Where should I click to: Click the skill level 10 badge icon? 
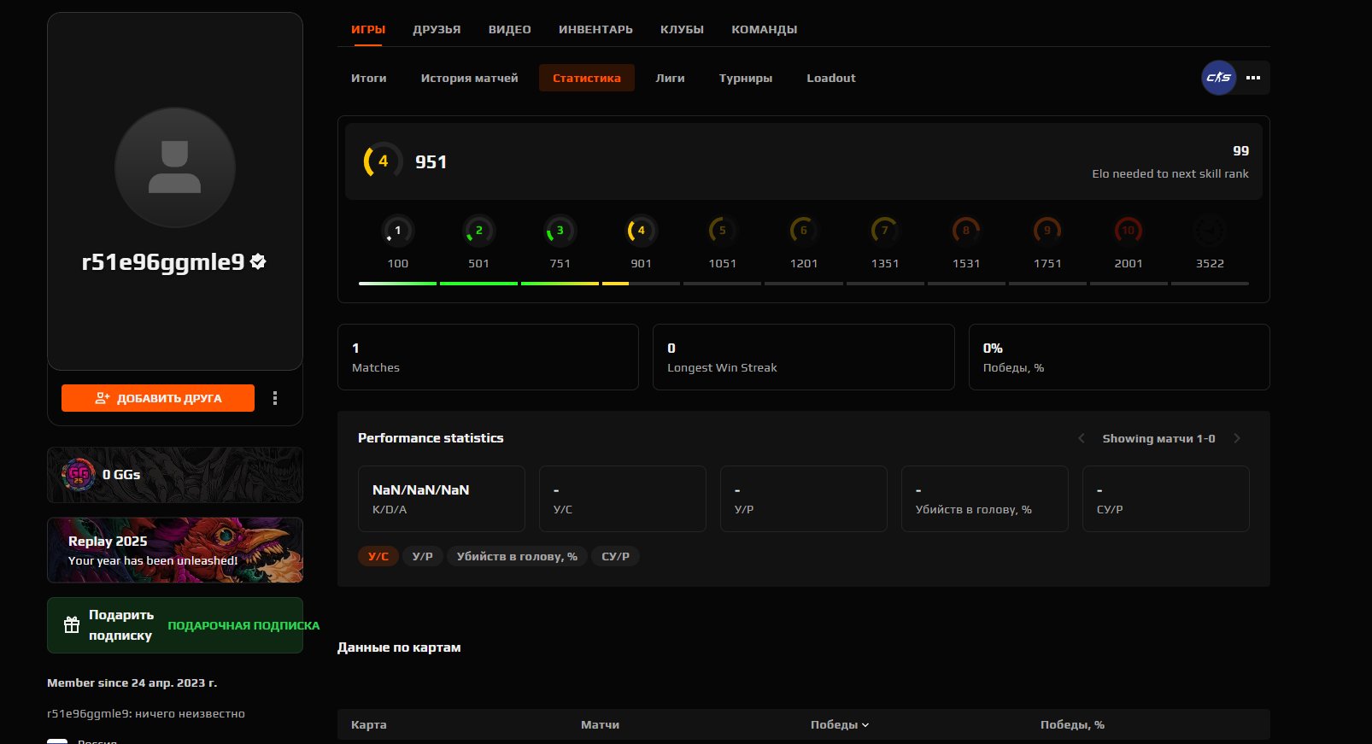[1129, 231]
